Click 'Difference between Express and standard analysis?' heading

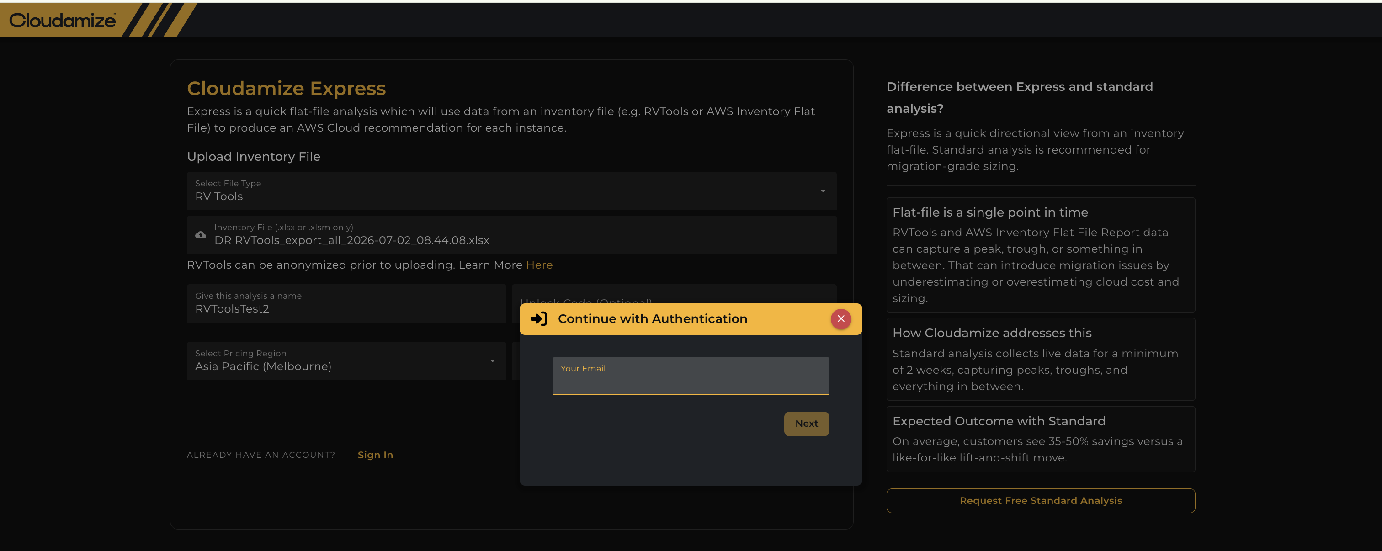tap(1019, 98)
